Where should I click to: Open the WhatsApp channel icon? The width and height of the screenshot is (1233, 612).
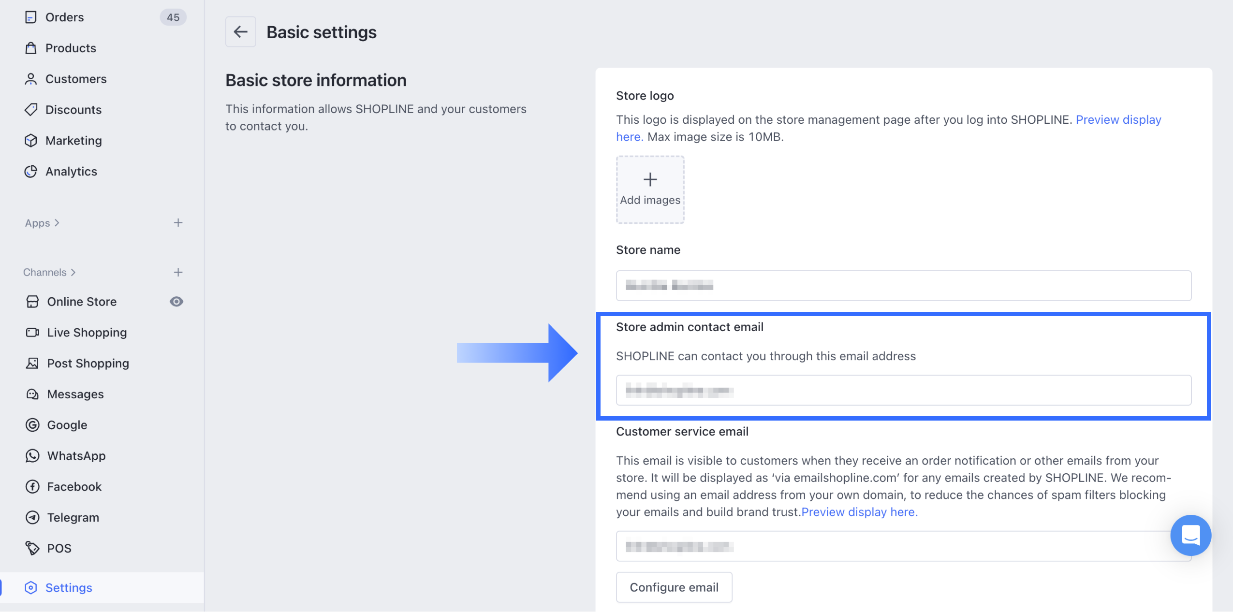32,456
